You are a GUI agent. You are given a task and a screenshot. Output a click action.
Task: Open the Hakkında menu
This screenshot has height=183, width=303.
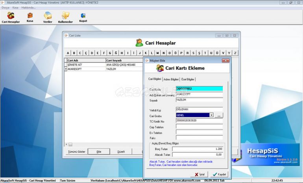28,8
